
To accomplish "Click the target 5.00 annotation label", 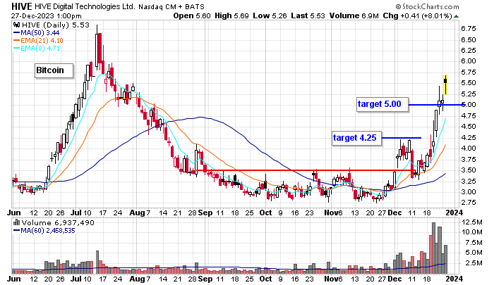I will point(382,104).
